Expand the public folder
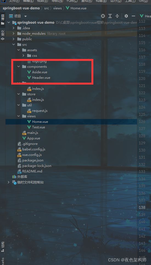This screenshot has width=151, height=265. (13, 39)
